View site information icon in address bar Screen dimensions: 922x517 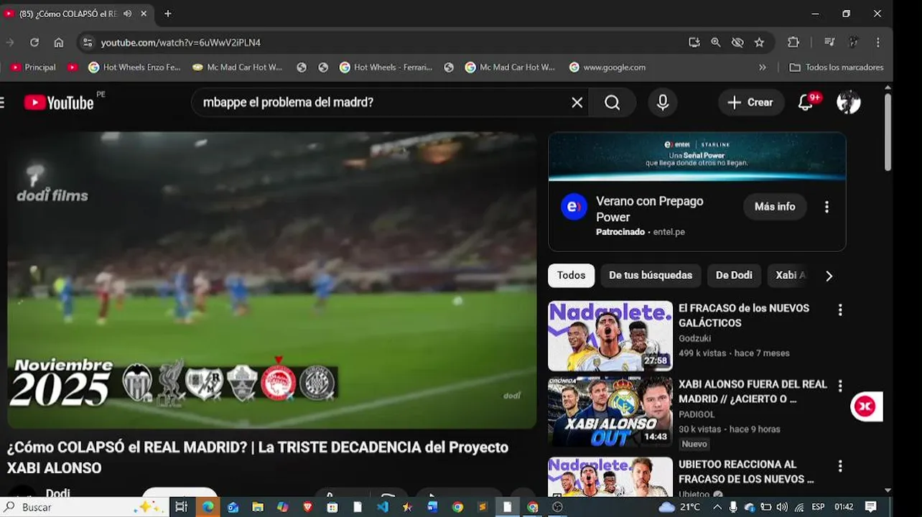[x=88, y=42]
